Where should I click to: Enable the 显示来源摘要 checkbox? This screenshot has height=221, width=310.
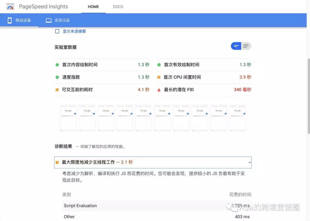57,31
